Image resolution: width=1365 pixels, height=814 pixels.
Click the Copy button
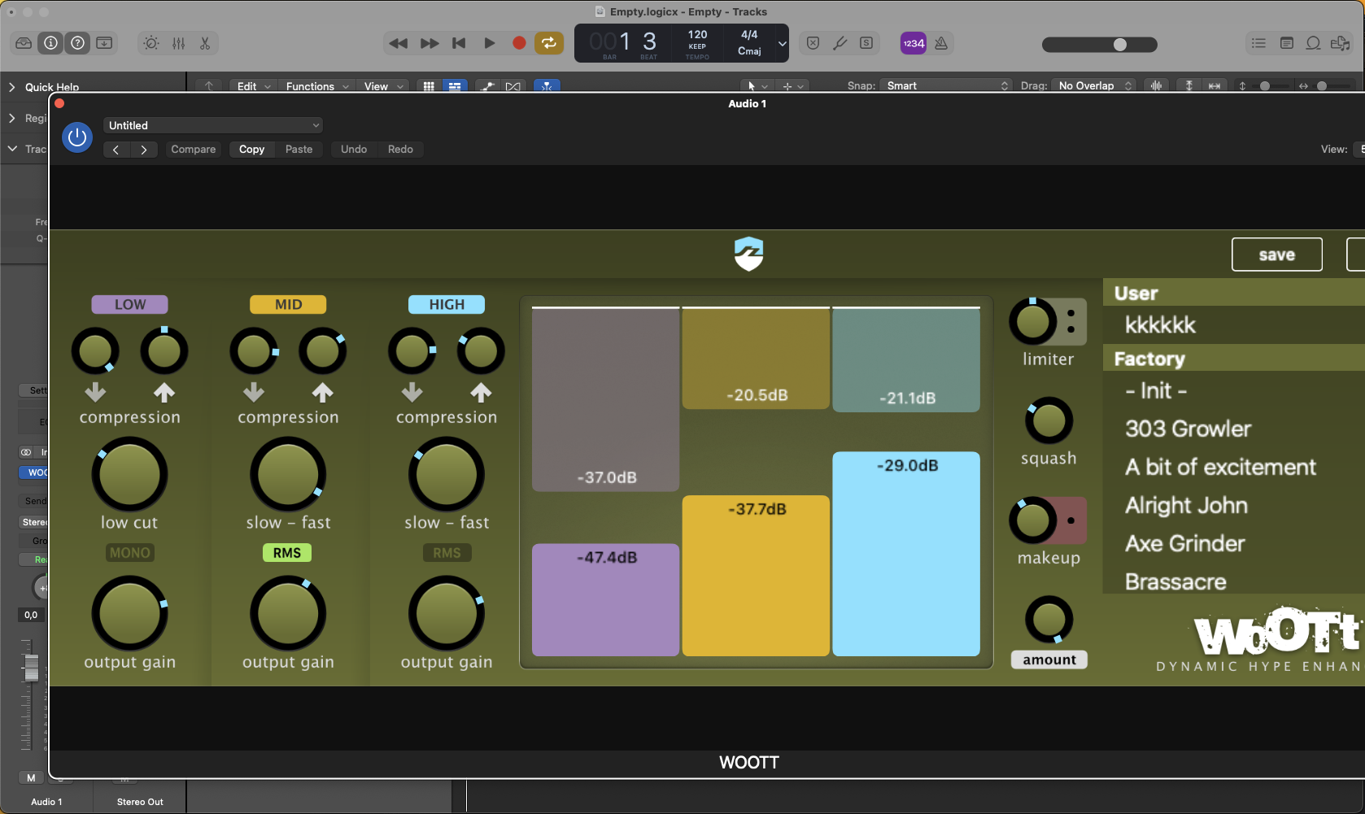click(x=251, y=150)
